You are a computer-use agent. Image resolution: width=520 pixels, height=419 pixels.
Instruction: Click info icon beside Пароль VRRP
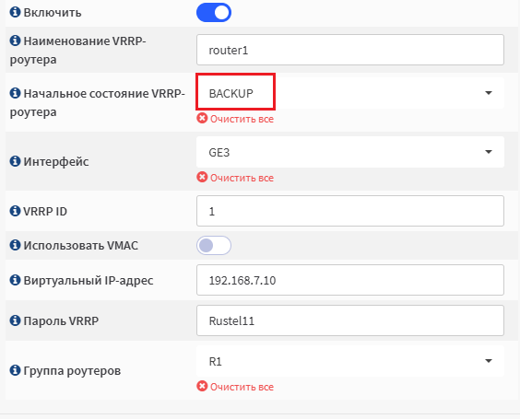(15, 320)
